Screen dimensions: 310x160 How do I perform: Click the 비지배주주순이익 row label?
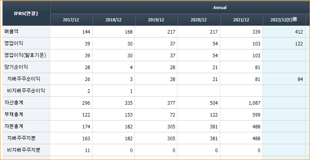(x=26, y=91)
